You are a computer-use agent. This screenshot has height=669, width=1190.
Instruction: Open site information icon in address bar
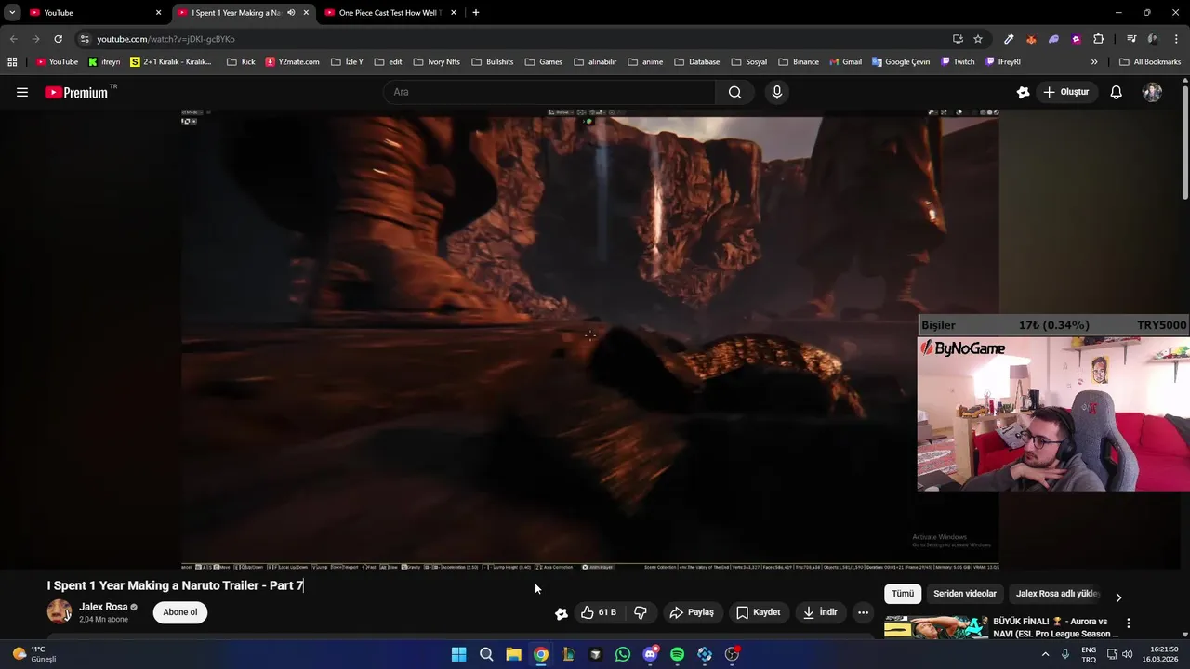coord(85,39)
